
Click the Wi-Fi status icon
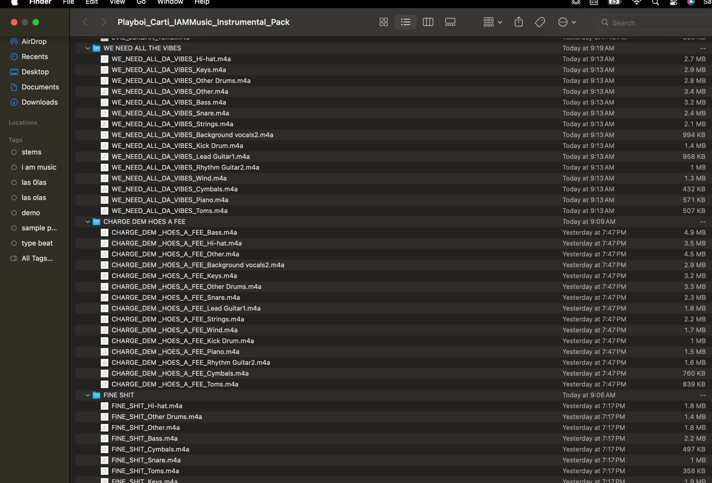(637, 2)
